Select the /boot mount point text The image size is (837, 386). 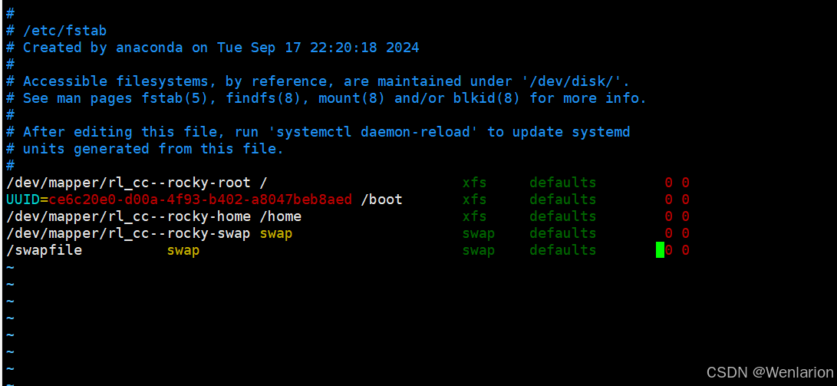(381, 200)
